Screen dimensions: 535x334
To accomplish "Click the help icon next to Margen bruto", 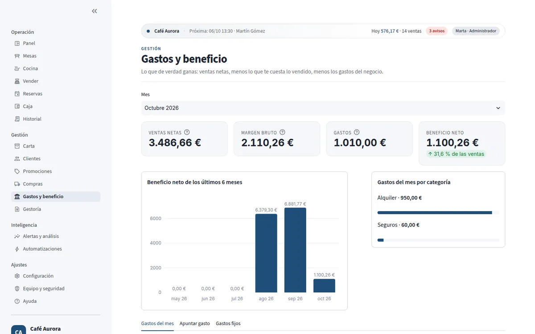I will tap(282, 132).
